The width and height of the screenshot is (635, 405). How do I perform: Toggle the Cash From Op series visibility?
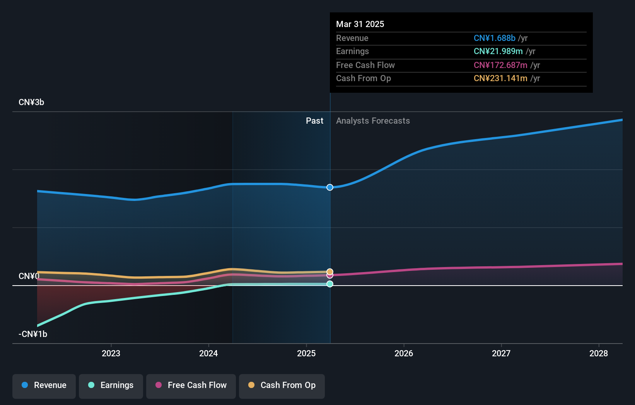point(282,386)
